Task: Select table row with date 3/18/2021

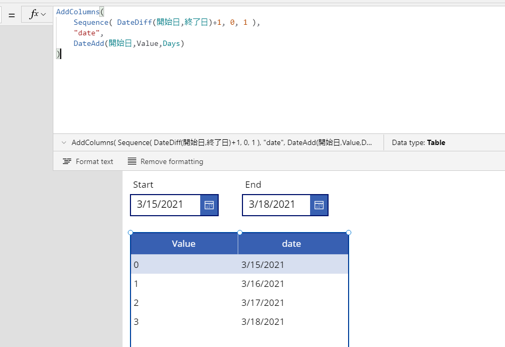Action: click(240, 321)
